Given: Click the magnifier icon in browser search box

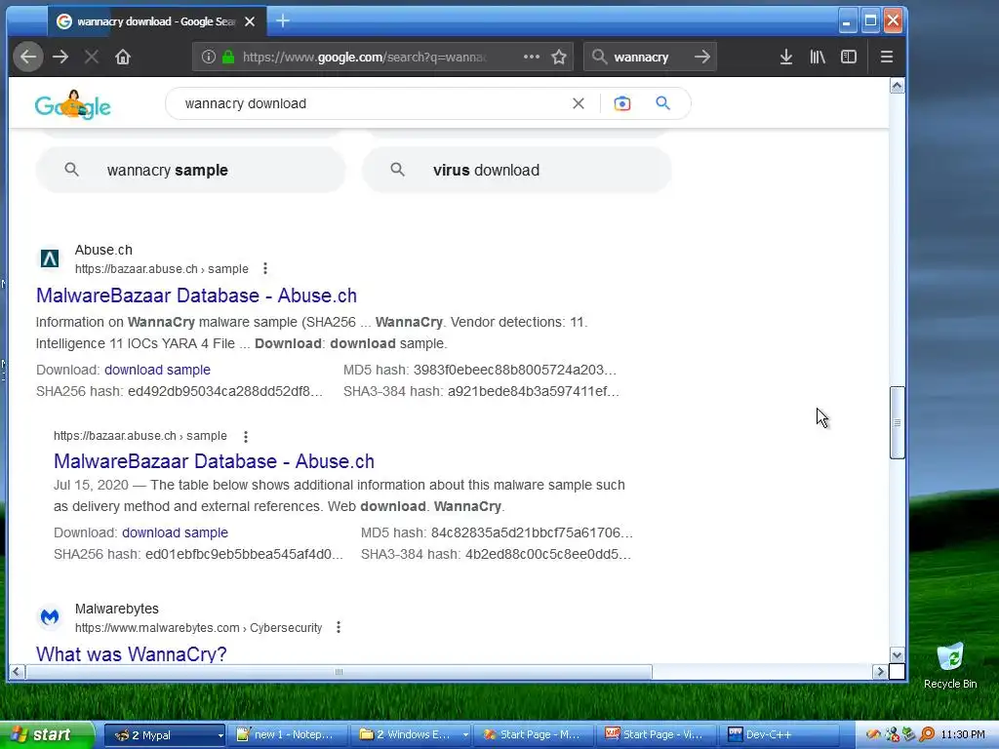Looking at the screenshot, I should (600, 57).
